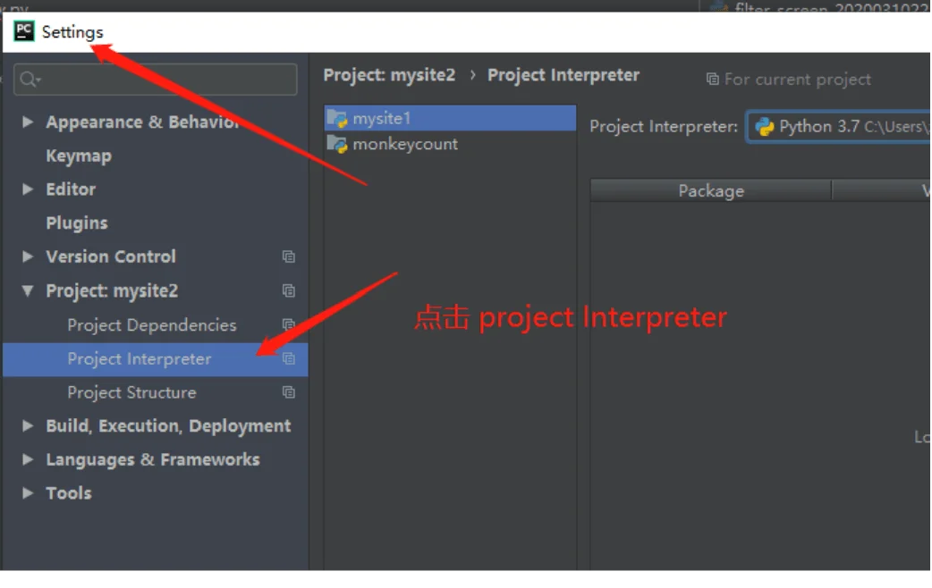Click per-project icon beside Project Structure
The width and height of the screenshot is (932, 588).
[x=288, y=392]
